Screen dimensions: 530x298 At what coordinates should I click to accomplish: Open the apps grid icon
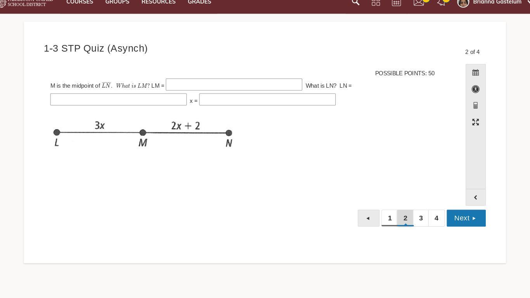click(x=376, y=2)
